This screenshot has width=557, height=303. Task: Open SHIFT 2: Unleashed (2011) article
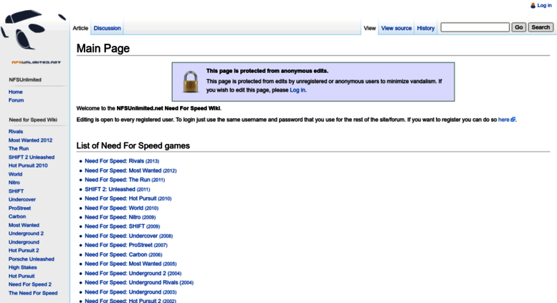pos(118,189)
